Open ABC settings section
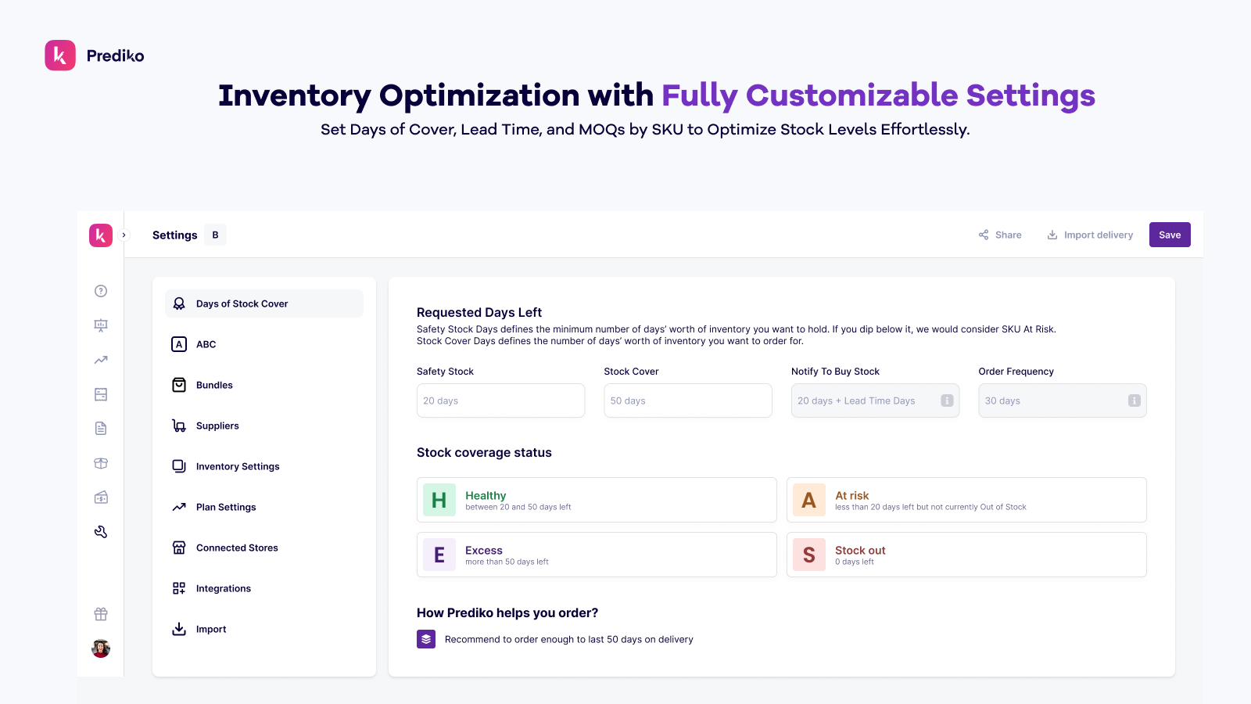This screenshot has width=1251, height=704. click(x=264, y=344)
